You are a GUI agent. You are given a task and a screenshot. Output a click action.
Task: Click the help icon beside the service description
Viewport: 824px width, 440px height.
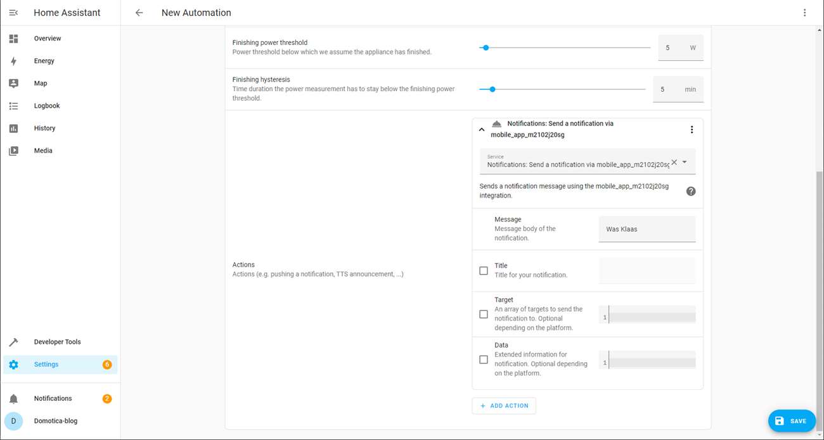[x=691, y=191]
